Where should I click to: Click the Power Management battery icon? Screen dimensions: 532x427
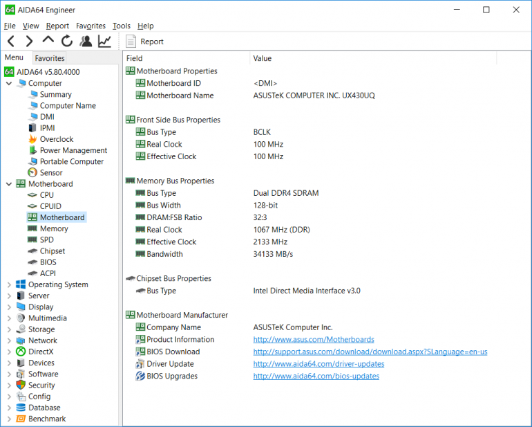32,150
